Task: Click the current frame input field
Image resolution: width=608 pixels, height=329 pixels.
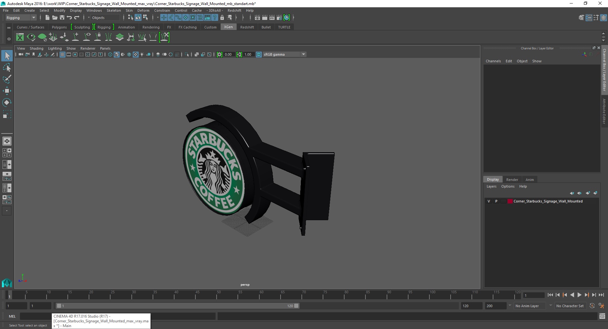Action: (x=534, y=295)
